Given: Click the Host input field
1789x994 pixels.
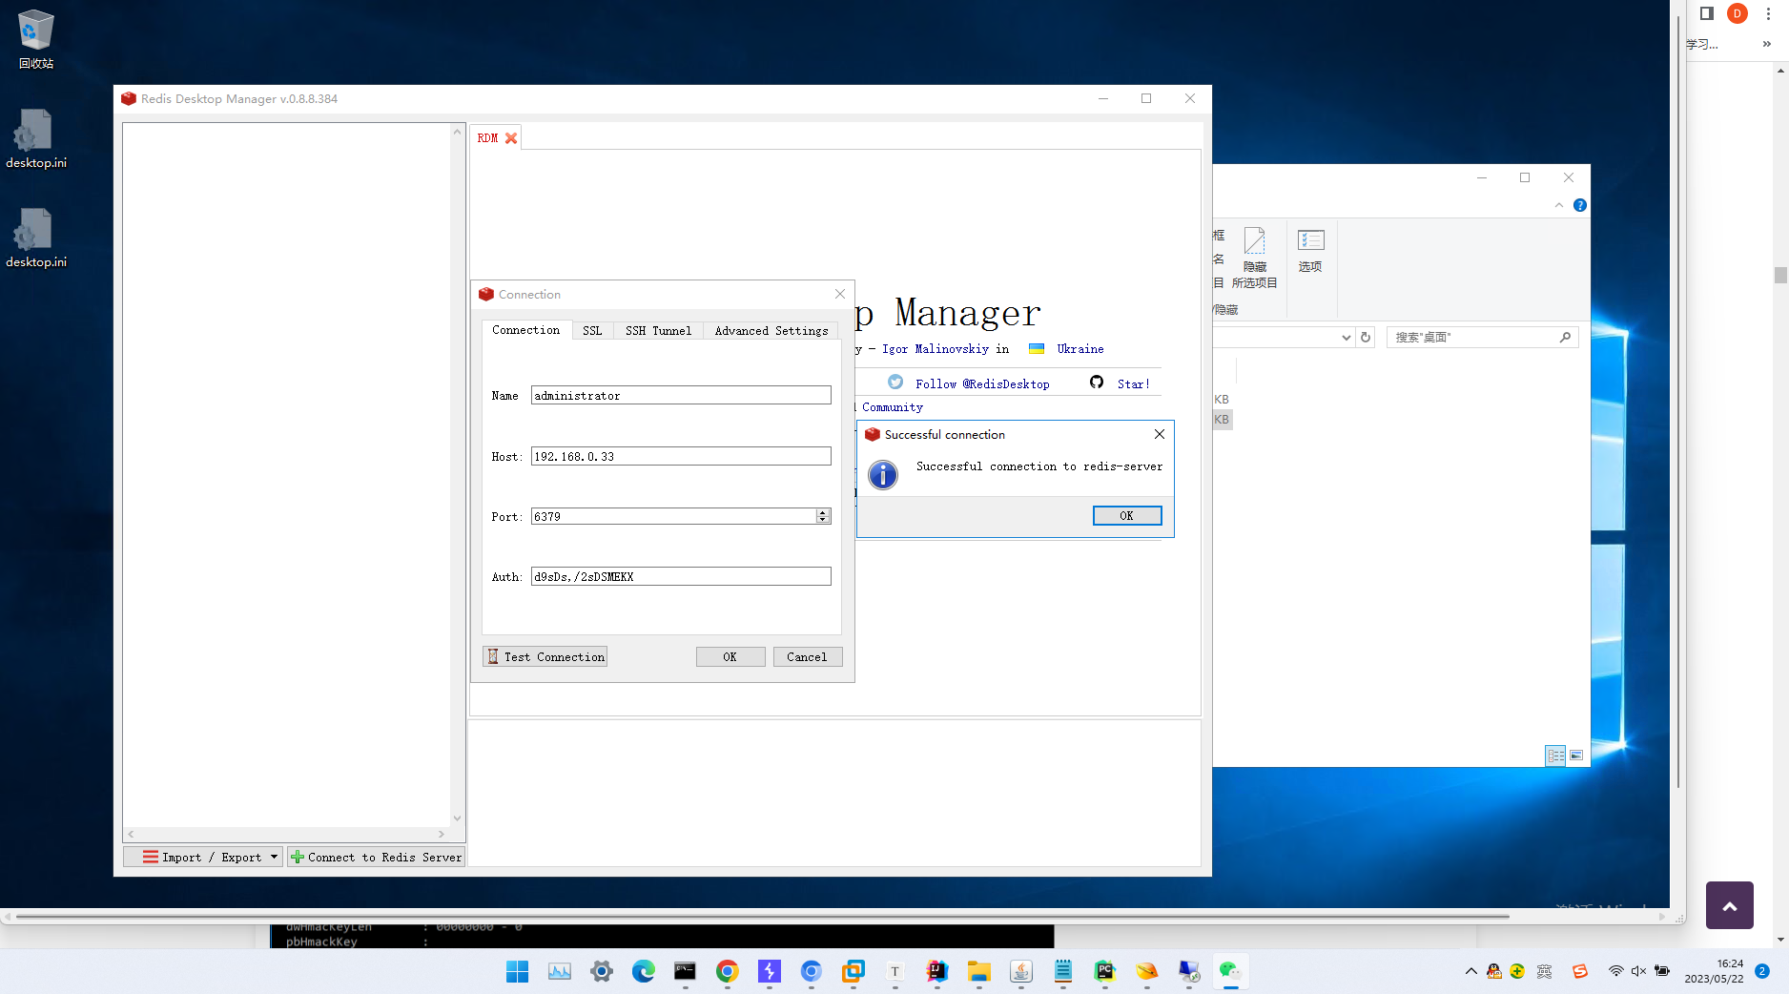Looking at the screenshot, I should tap(680, 456).
